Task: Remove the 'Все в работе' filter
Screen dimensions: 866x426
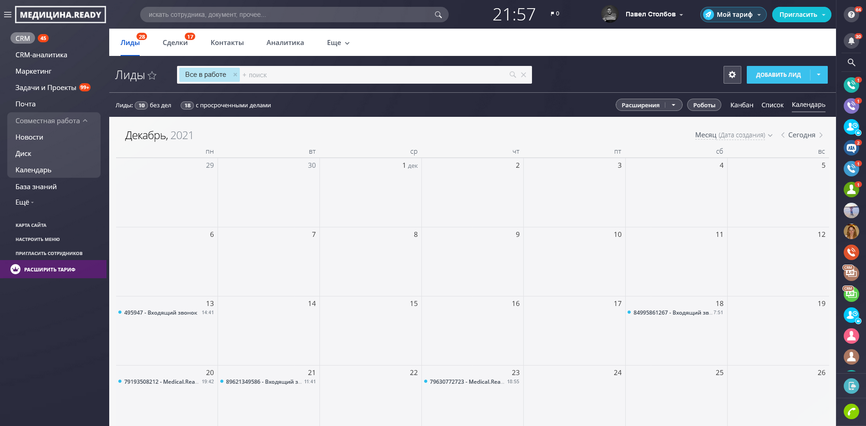Action: point(235,75)
